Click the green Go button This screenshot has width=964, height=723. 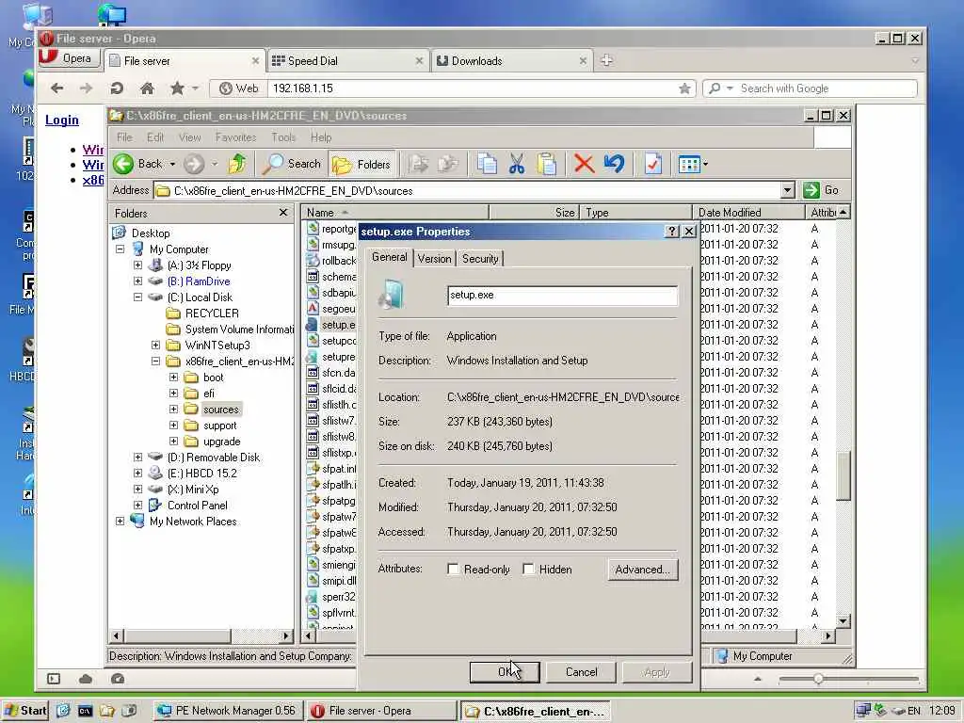[x=821, y=190]
